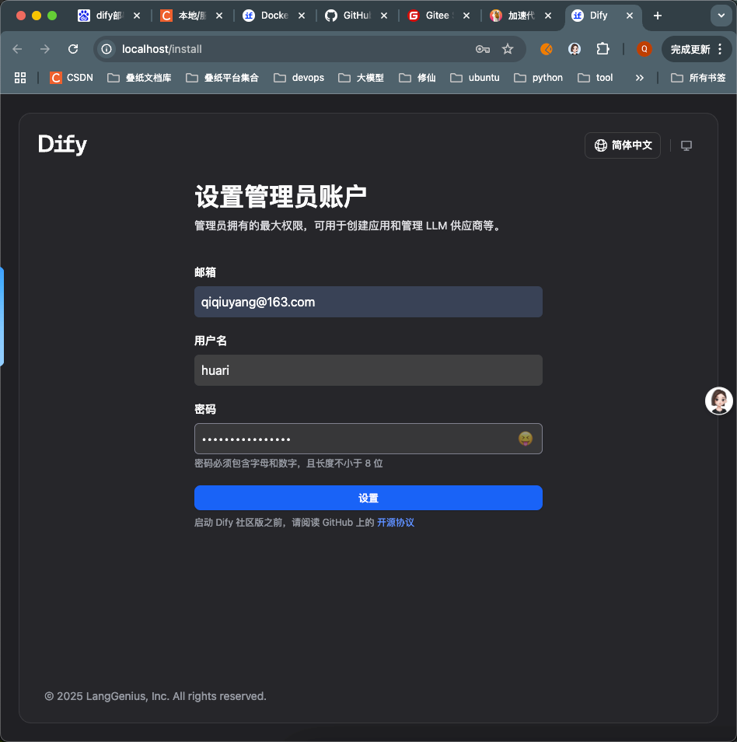Focus the 密码 password input field
Image resolution: width=737 pixels, height=742 pixels.
(368, 439)
